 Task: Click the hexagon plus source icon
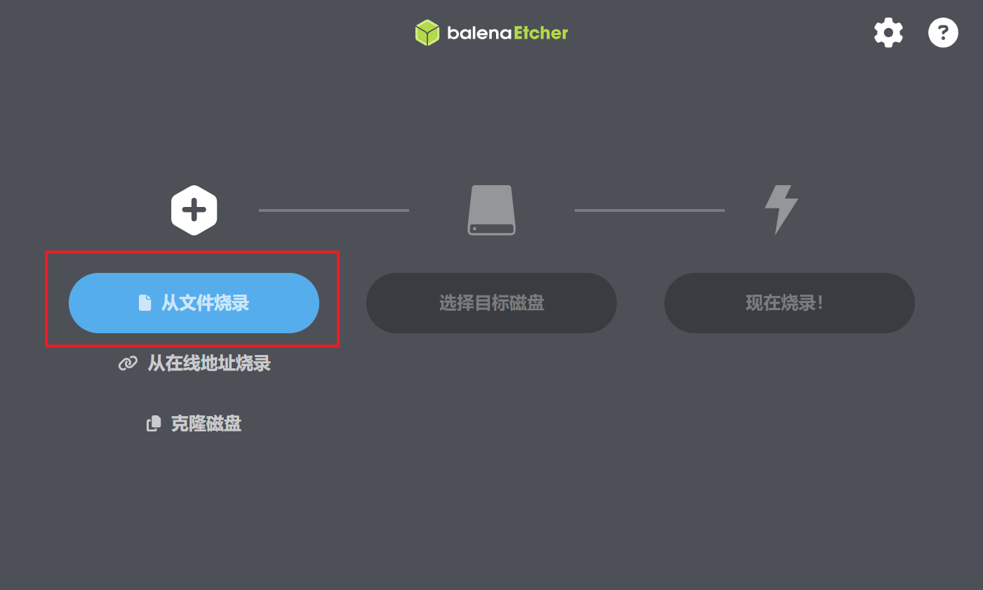click(x=194, y=210)
